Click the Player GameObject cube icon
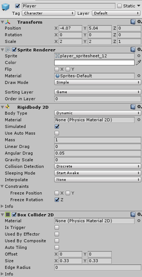142x277 pixels. coord(6,7)
